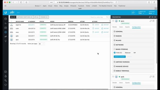Viewport: 160px width, 90px height.
Task: Open the username dave dropdown
Action: click(151, 13)
